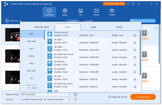162x105 pixels.
Task: Click the HD 720P preset icon
Action: point(50,78)
